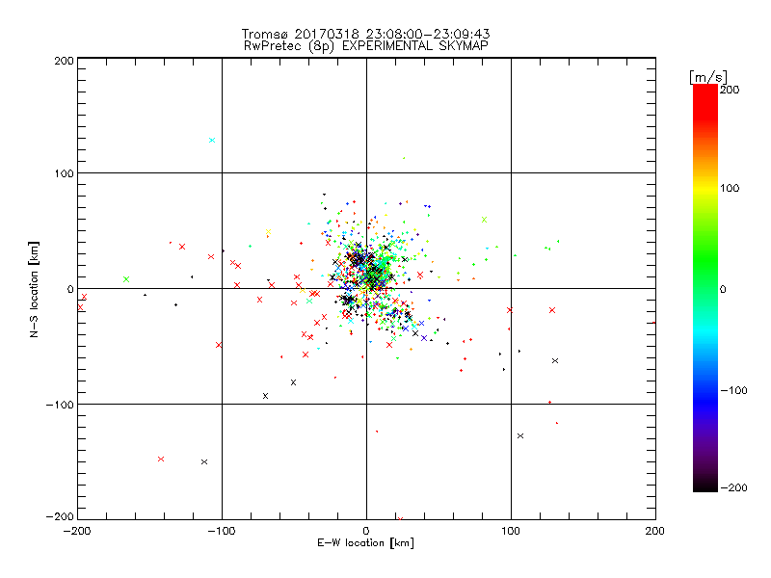
Task: Click the "RwPretec (8p) EXPERIMENTAL SKYMAP" subtitle
Action: click(x=365, y=46)
